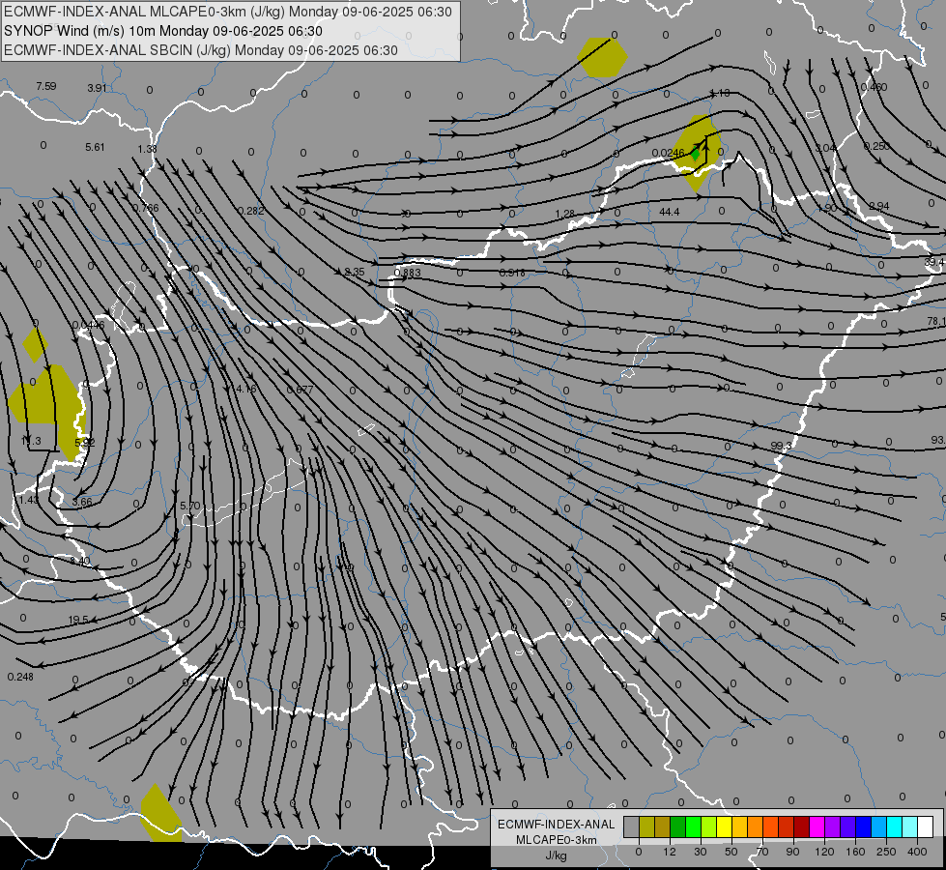Click the dark green legend swatch
This screenshot has height=870, width=946.
pos(677,827)
